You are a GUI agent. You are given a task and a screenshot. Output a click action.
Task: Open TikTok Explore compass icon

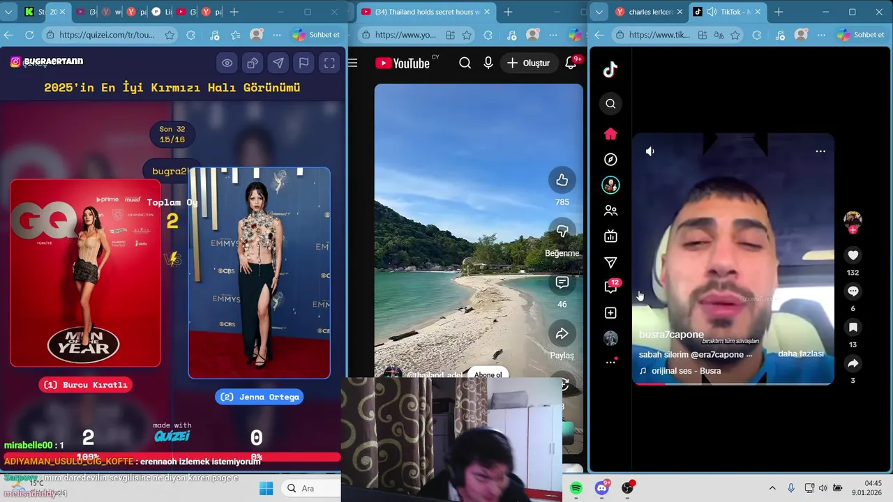click(x=610, y=160)
